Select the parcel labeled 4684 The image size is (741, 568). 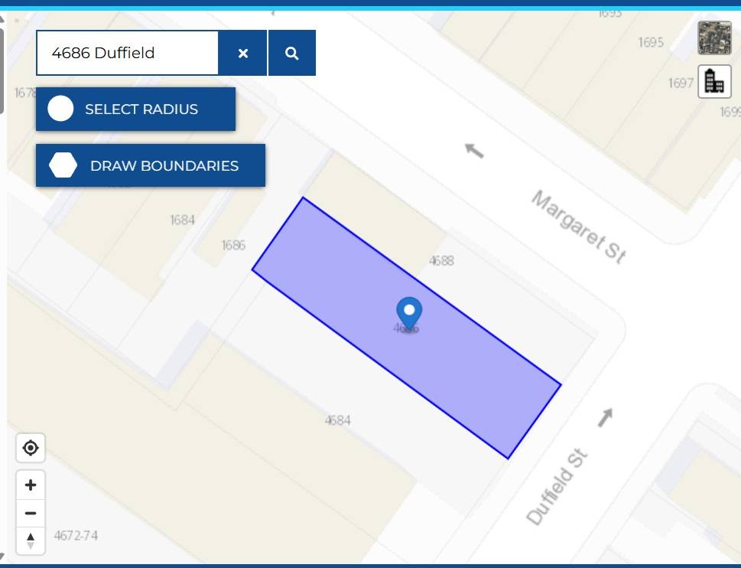337,420
